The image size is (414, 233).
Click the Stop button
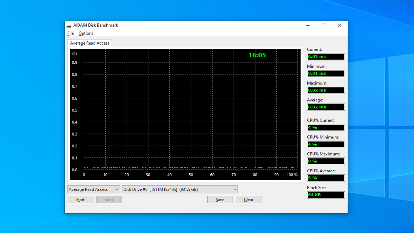tap(109, 200)
